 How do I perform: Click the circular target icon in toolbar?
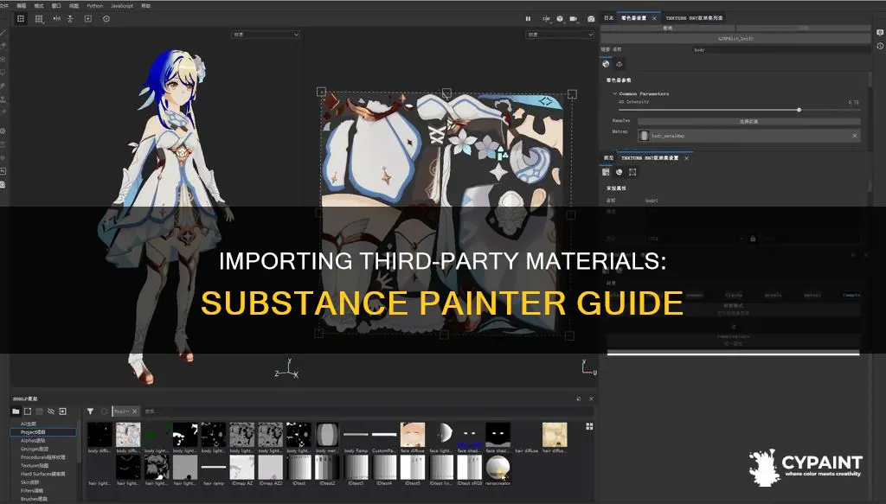pos(106,19)
